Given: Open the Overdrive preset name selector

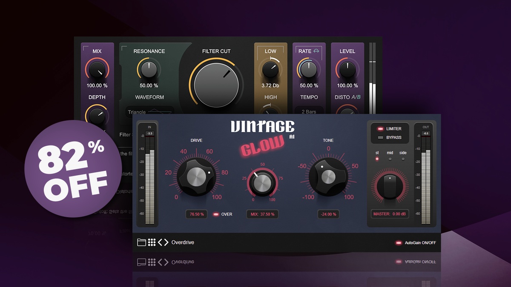Looking at the screenshot, I should pyautogui.click(x=183, y=242).
